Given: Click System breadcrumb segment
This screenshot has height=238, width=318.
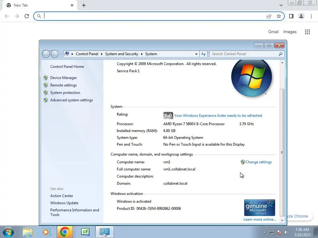Looking at the screenshot, I should [151, 54].
